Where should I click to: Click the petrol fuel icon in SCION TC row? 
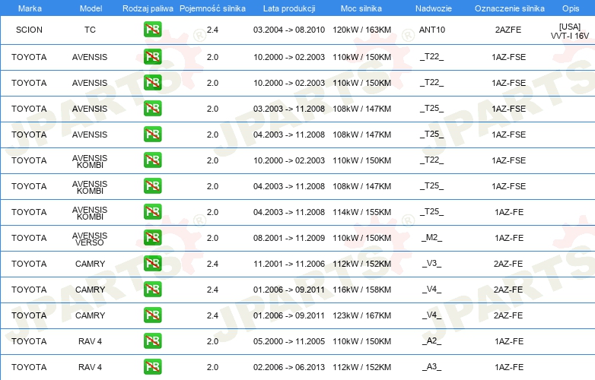pos(152,30)
